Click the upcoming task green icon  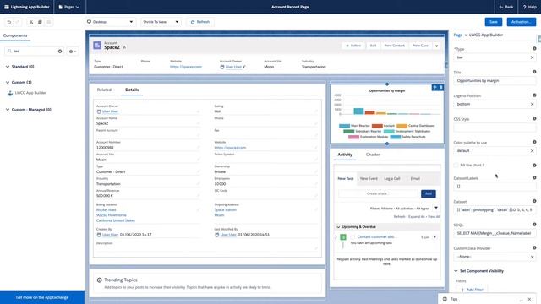[343, 237]
